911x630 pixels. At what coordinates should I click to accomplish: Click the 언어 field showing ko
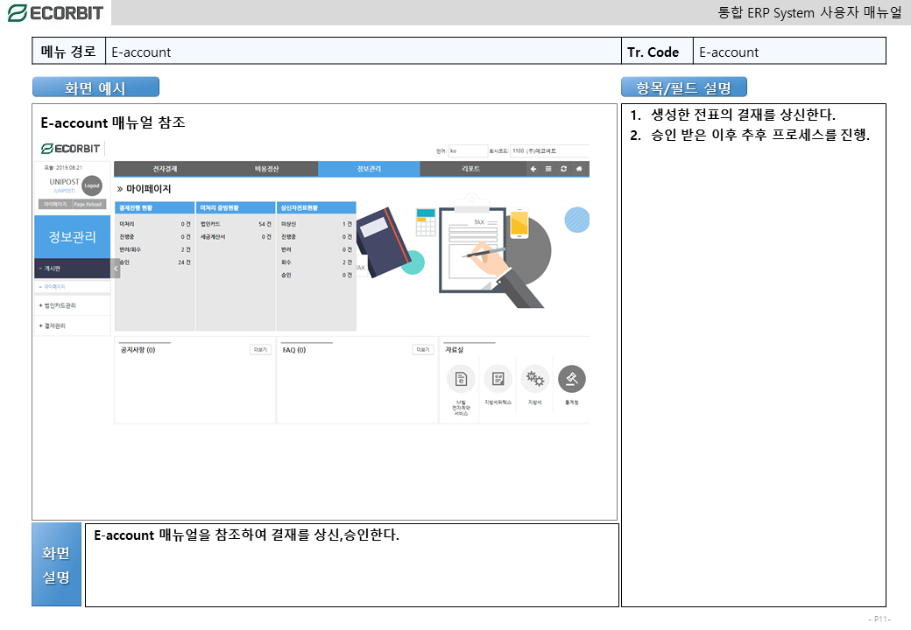point(468,150)
